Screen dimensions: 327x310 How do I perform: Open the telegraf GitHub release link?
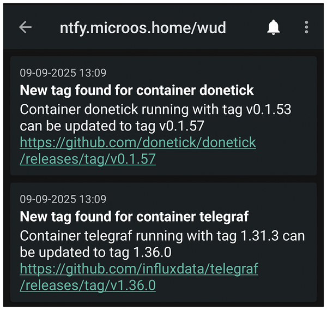(x=139, y=269)
